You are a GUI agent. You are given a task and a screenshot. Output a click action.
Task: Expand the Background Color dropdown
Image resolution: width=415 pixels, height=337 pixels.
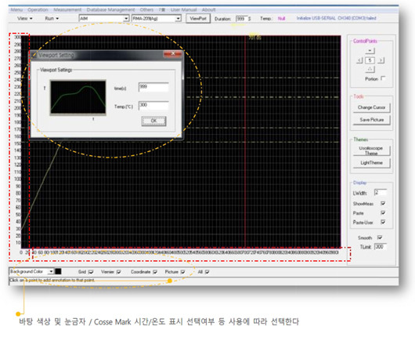tap(51, 272)
